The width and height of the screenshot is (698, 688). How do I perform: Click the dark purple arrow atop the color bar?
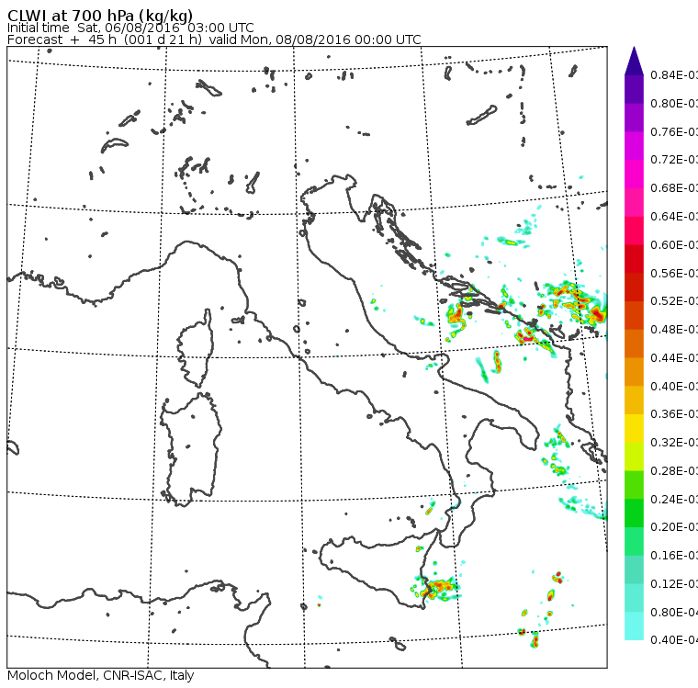click(634, 61)
